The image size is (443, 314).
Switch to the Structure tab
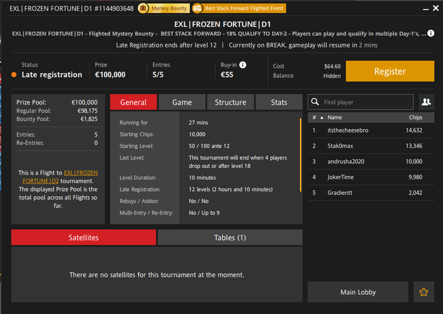[x=230, y=102]
